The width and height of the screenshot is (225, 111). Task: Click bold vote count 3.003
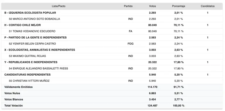point(152,50)
